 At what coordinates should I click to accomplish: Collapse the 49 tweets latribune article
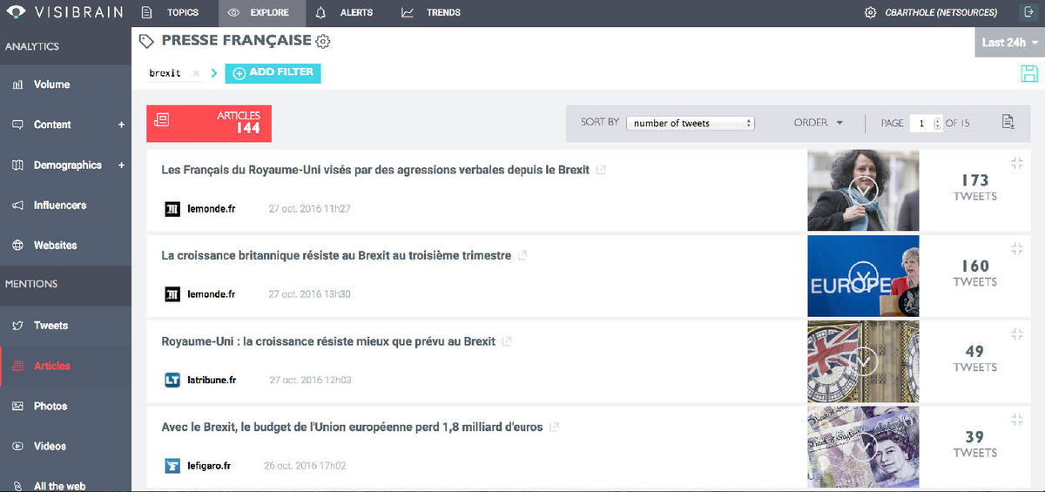[1016, 334]
